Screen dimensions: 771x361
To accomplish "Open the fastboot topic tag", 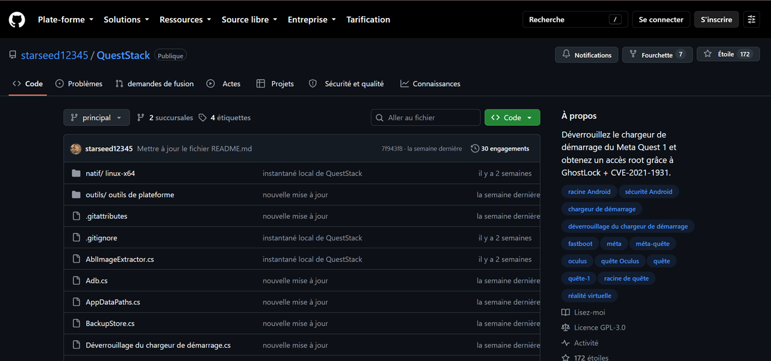I will [x=580, y=243].
